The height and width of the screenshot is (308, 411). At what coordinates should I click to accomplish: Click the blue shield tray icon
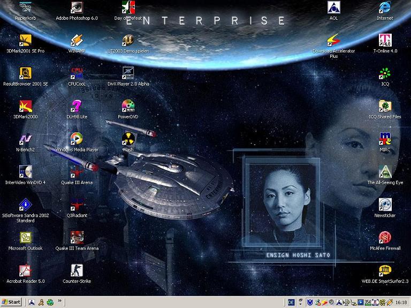310,303
